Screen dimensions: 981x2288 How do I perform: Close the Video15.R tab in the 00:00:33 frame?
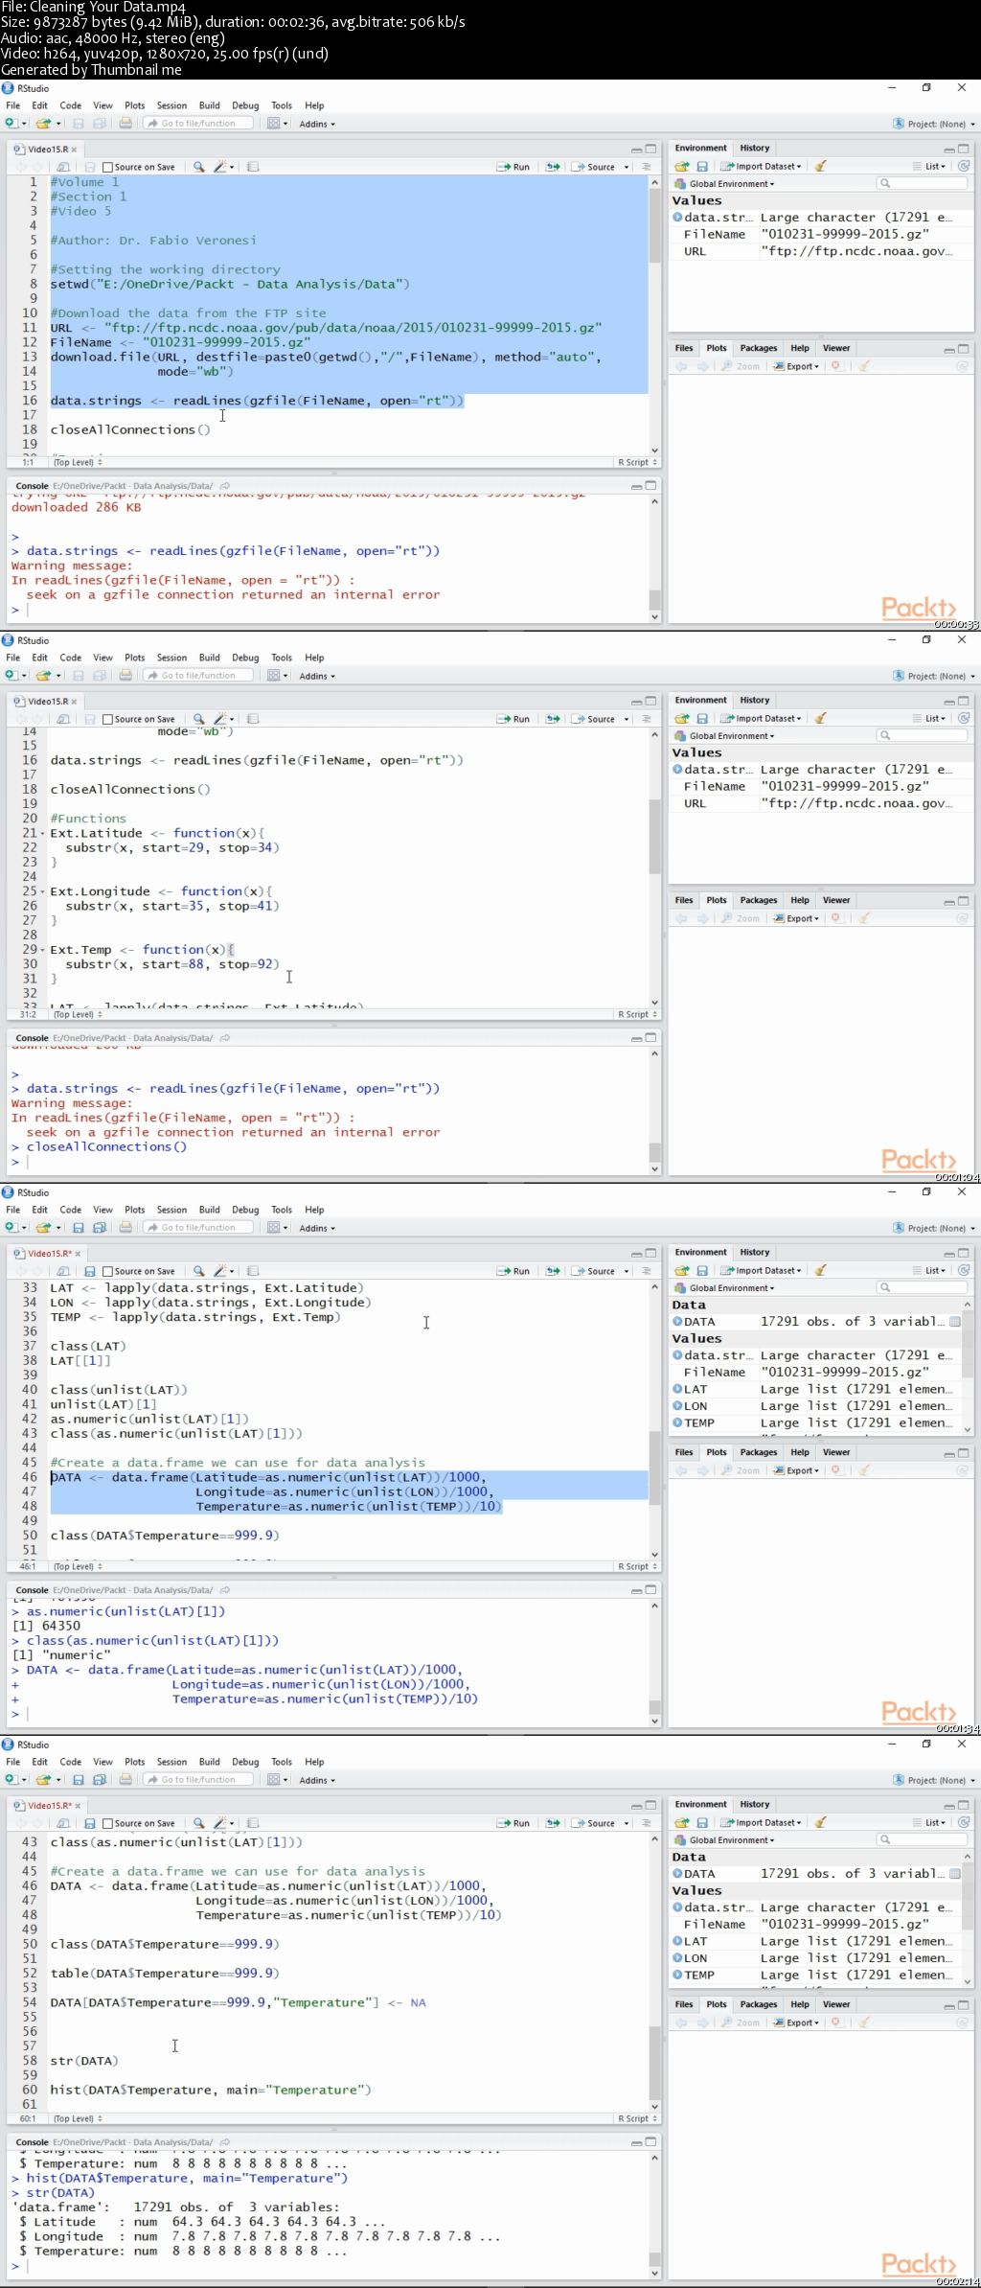tap(74, 150)
